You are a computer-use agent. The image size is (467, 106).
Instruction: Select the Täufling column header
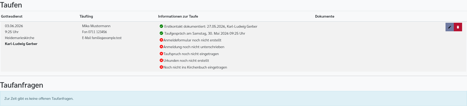[86, 16]
